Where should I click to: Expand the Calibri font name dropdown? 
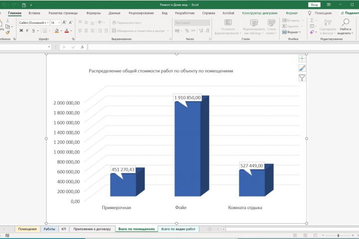pos(47,22)
